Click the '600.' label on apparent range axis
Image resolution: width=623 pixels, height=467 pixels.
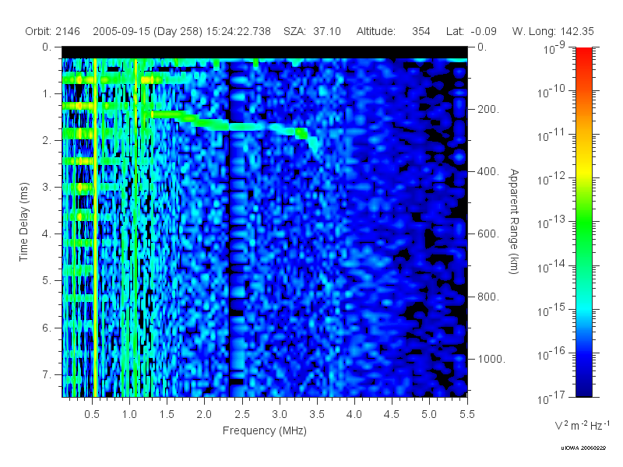coord(488,234)
